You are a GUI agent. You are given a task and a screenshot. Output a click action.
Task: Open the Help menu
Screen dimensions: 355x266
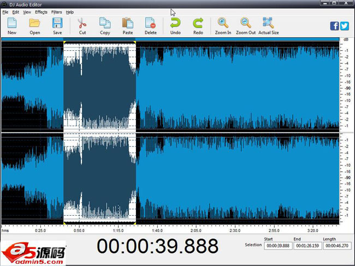[70, 12]
